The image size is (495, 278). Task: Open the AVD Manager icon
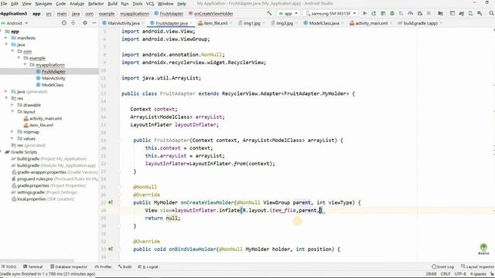470,14
